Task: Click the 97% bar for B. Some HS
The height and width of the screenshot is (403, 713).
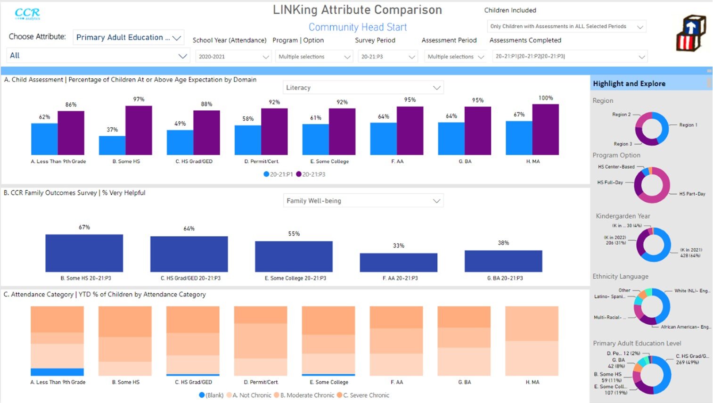Action: click(x=139, y=130)
